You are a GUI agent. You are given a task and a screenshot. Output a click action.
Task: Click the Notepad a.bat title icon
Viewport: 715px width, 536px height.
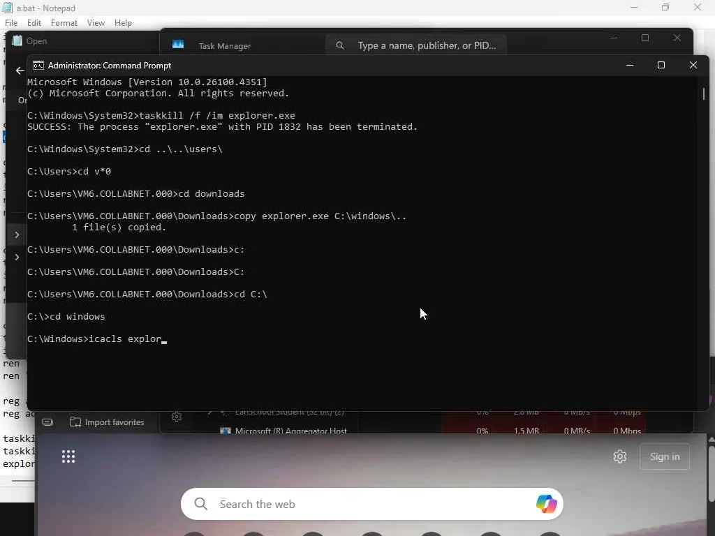point(7,8)
